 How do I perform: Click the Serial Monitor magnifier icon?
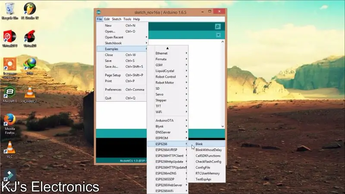tap(218, 27)
